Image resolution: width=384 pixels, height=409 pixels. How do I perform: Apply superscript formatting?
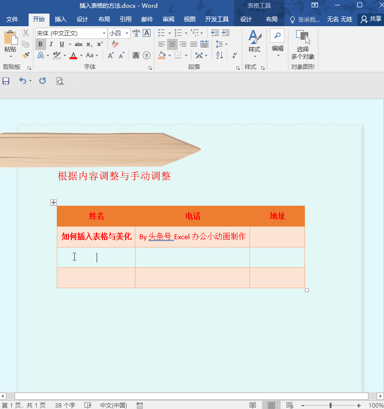[100, 44]
